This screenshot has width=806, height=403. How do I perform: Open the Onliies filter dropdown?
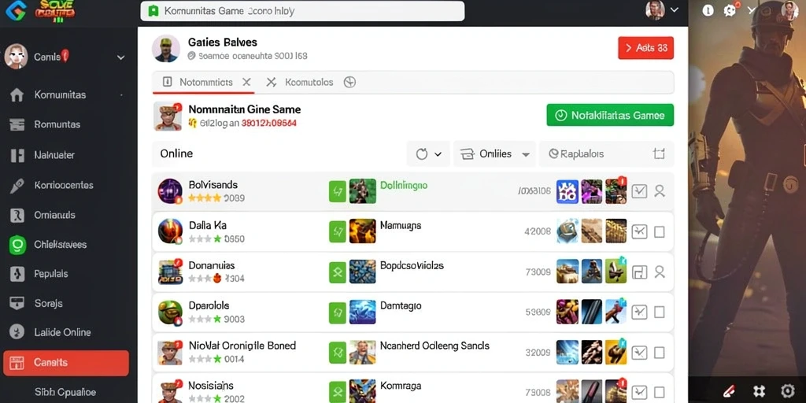(494, 153)
